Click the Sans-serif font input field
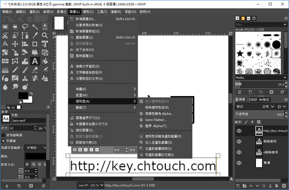This screenshot has width=289, height=190. tap(29, 121)
